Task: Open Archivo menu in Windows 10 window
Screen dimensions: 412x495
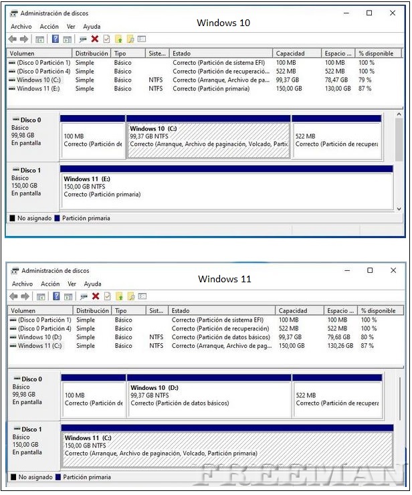Action: 21,27
